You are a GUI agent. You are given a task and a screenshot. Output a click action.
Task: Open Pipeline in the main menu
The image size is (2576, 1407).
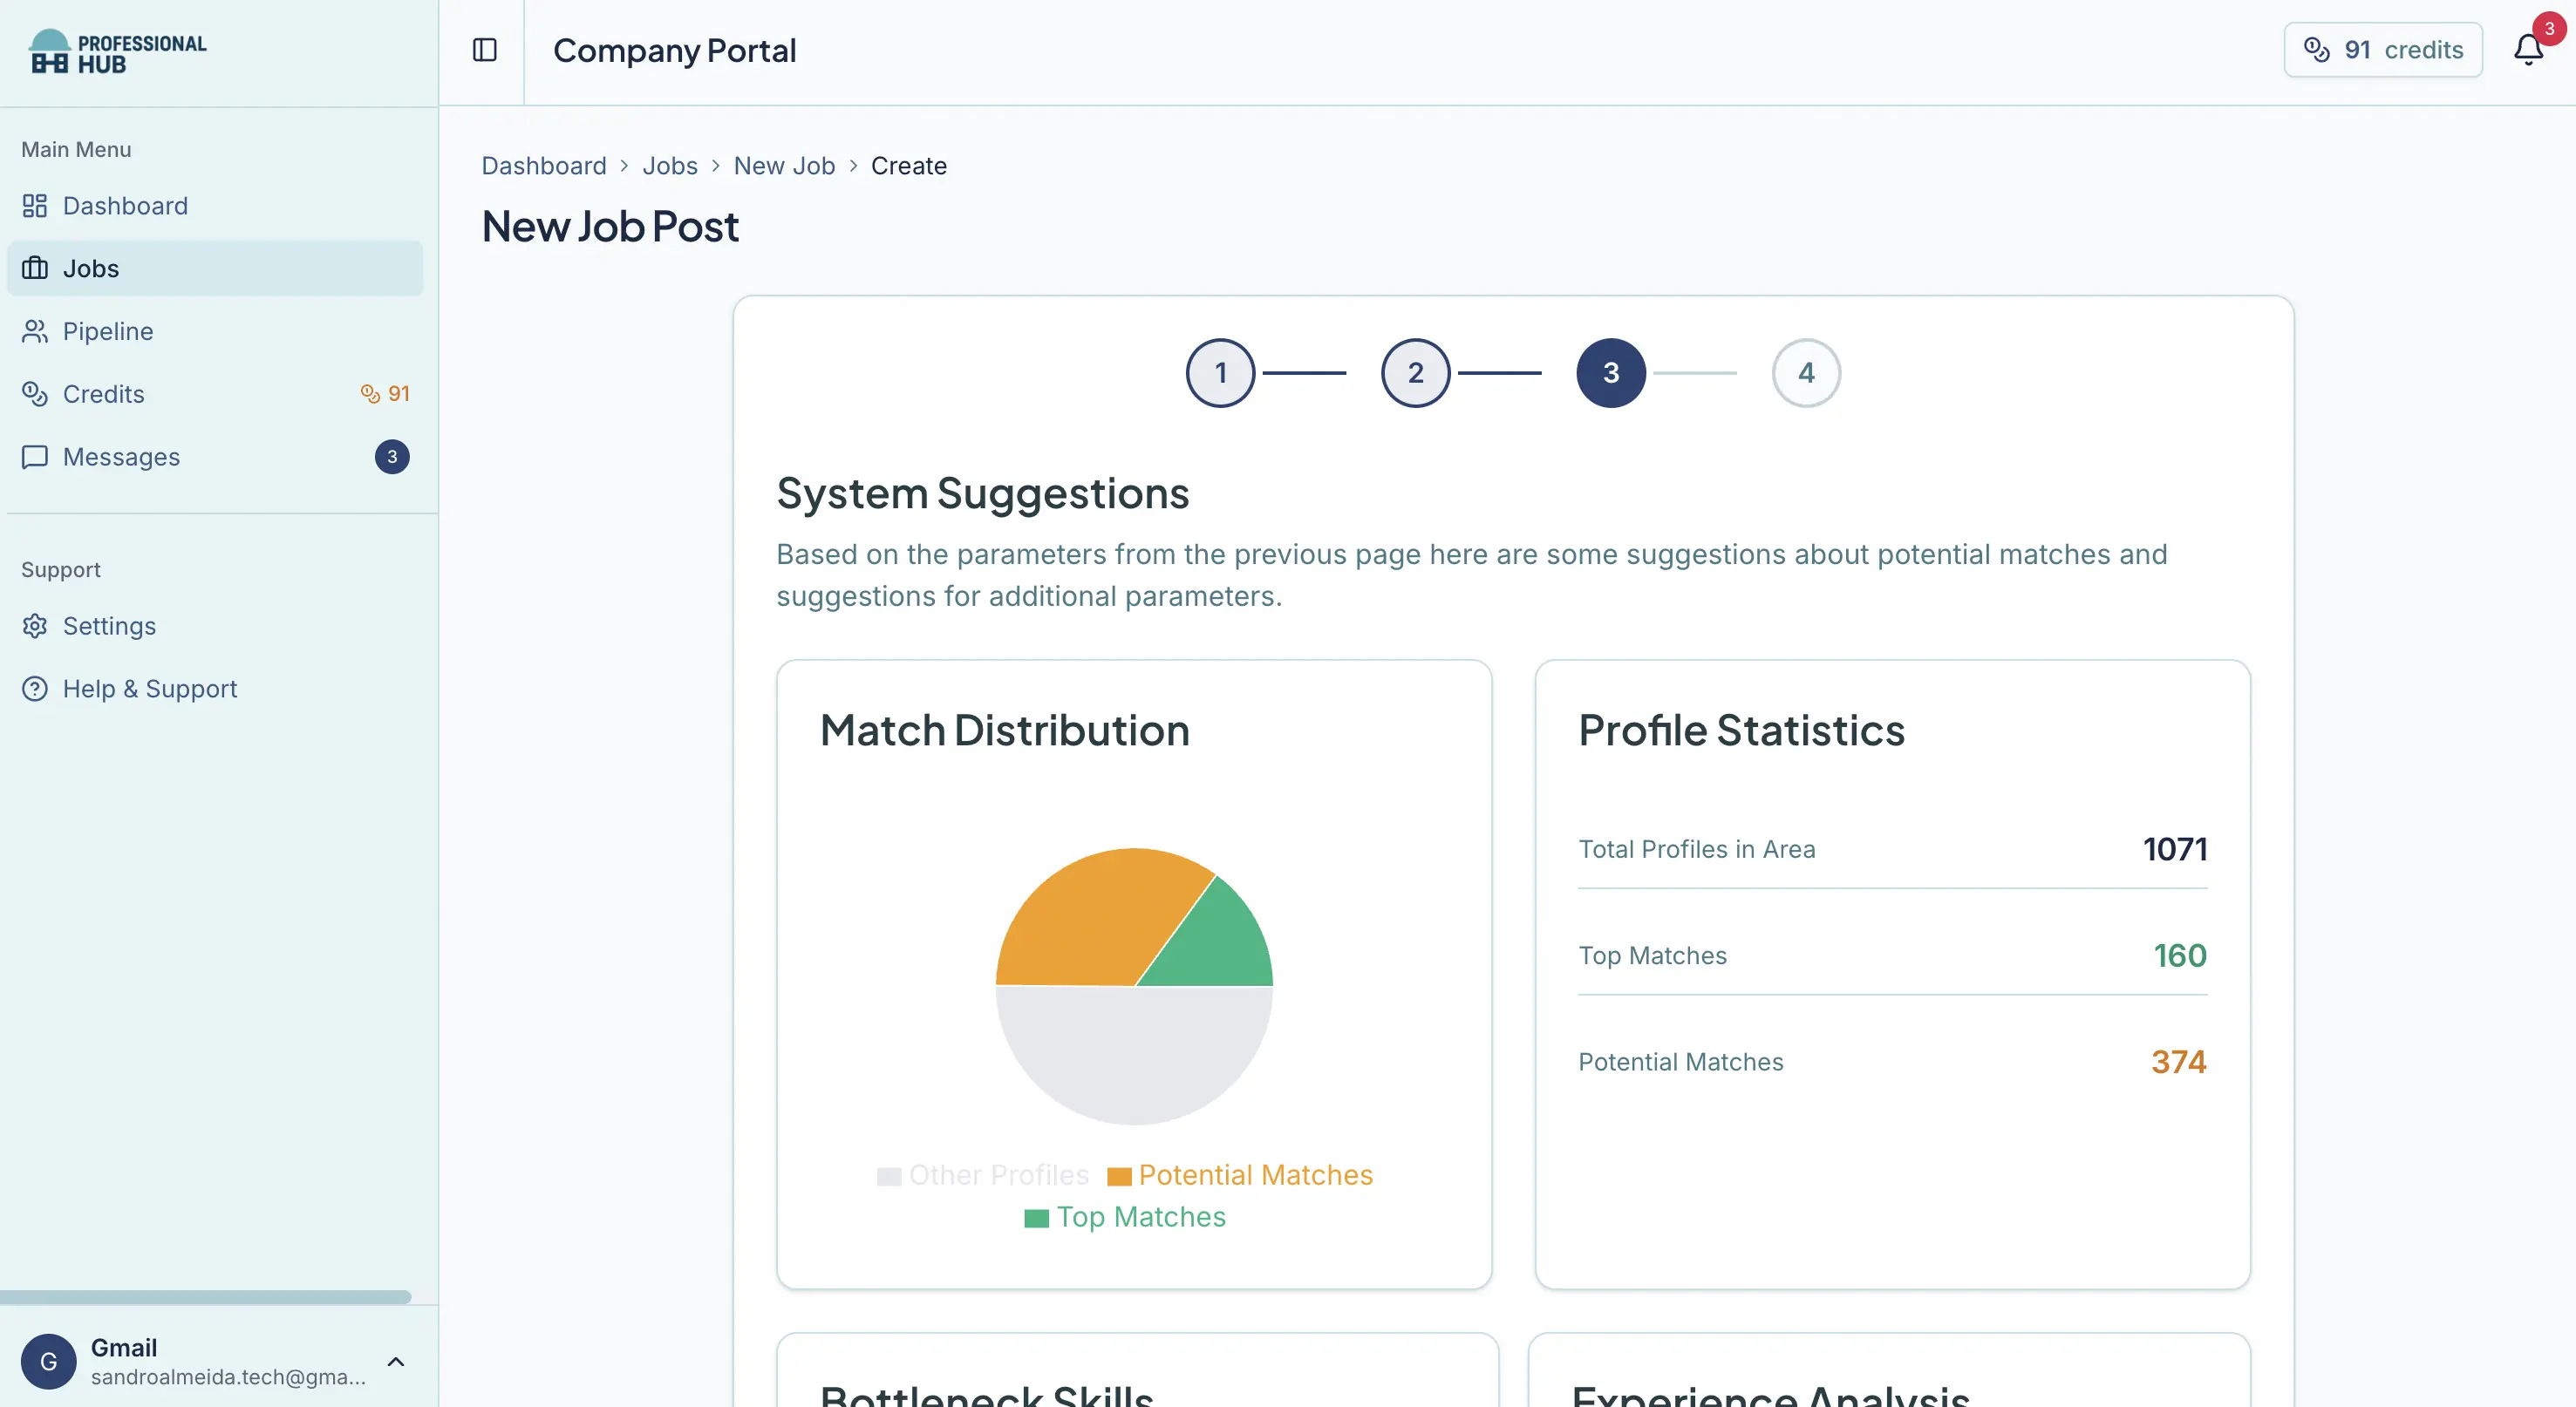(108, 331)
